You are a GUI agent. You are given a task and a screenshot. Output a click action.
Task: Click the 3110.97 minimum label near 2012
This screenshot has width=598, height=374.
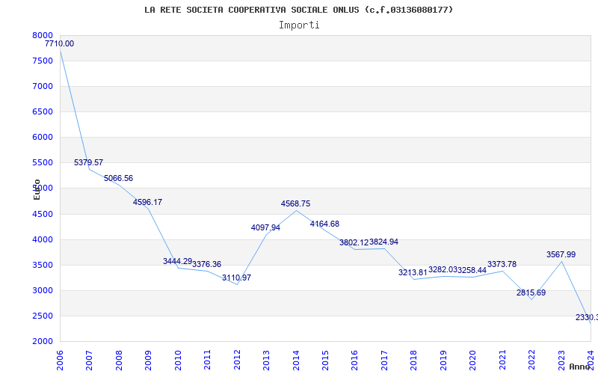click(x=236, y=278)
